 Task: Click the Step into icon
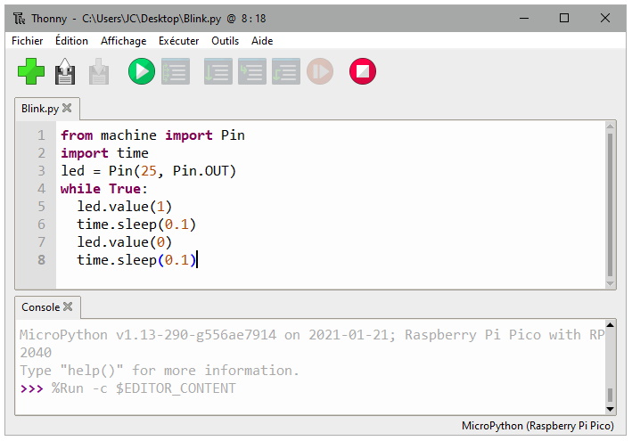pos(251,71)
